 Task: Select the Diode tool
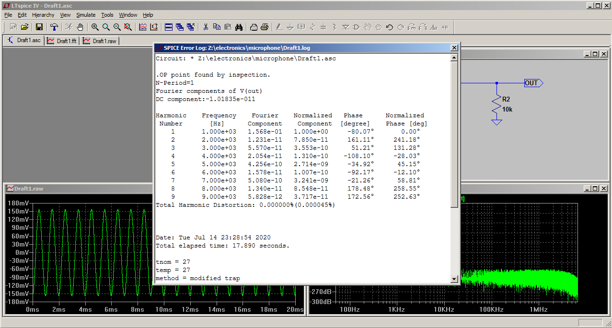pyautogui.click(x=346, y=27)
